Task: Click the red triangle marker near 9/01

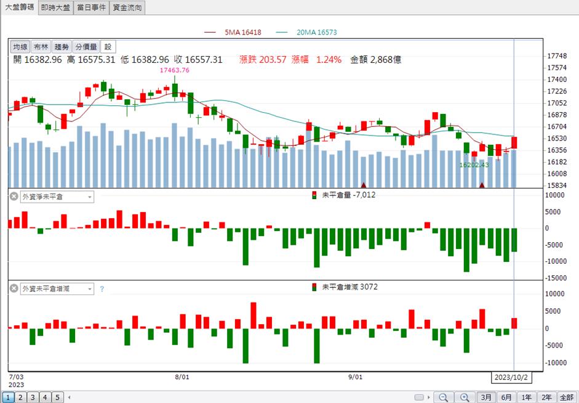Action: 364,185
